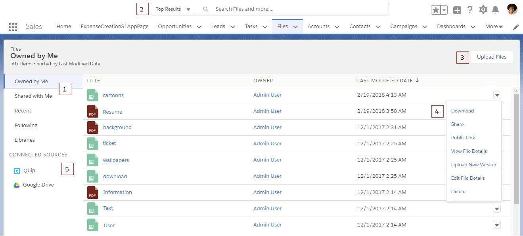
Task: Sort by the Title column header
Action: (x=93, y=81)
